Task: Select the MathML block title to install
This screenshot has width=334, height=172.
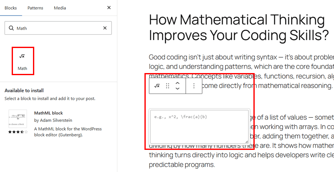Action: point(48,113)
